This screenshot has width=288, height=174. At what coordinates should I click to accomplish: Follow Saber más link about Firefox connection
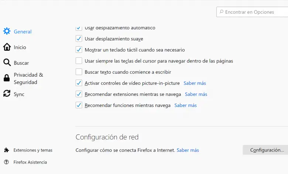(188, 150)
